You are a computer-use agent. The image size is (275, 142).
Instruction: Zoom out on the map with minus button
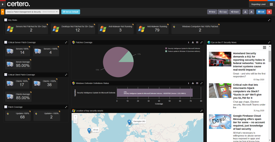(x=75, y=121)
